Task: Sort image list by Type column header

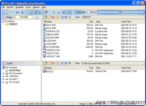Action: click(x=105, y=21)
